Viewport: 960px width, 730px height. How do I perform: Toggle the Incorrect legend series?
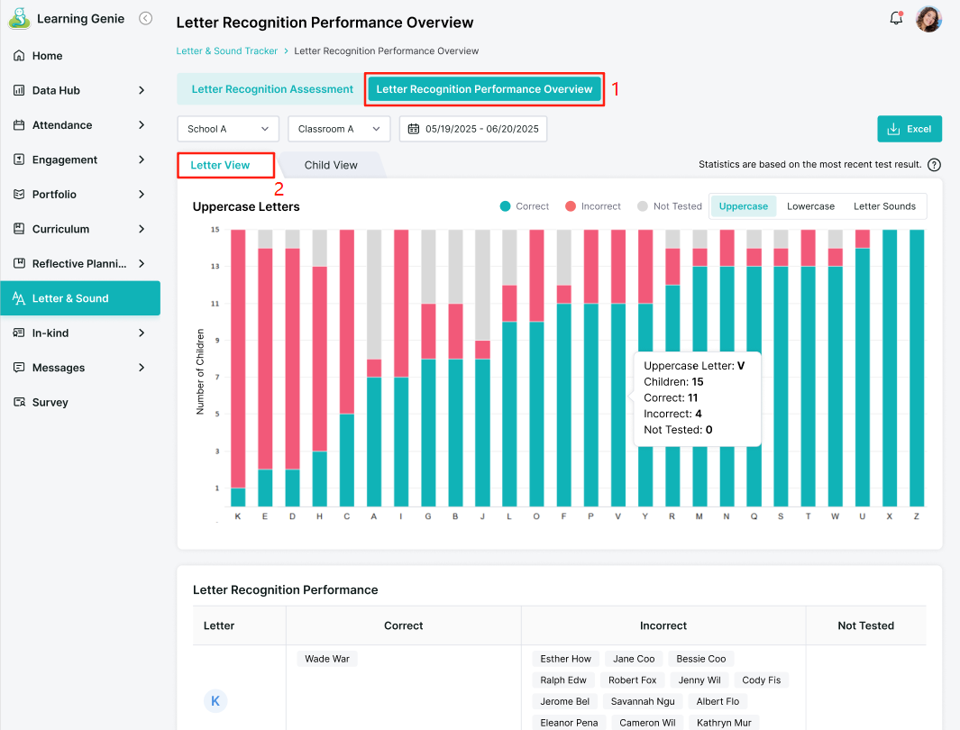592,206
